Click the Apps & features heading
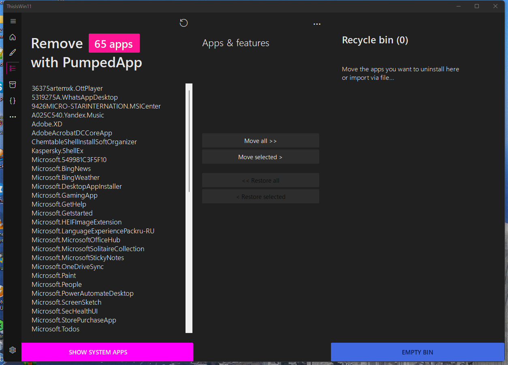This screenshot has width=508, height=365. click(x=236, y=43)
